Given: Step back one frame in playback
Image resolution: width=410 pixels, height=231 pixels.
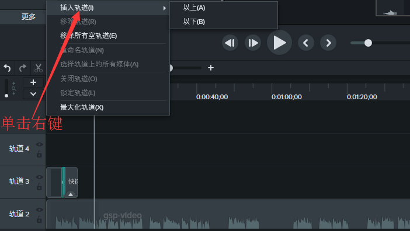Looking at the screenshot, I should coord(230,43).
